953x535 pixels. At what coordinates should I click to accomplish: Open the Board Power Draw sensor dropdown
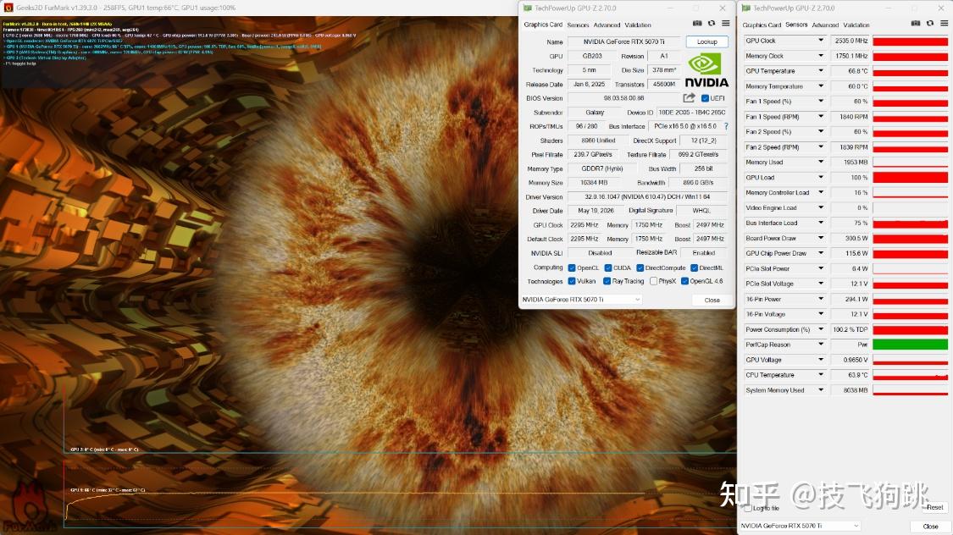821,238
